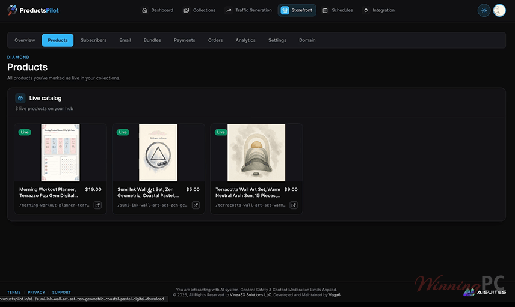Click the Dashboard home icon
This screenshot has height=307, width=515.
144,10
